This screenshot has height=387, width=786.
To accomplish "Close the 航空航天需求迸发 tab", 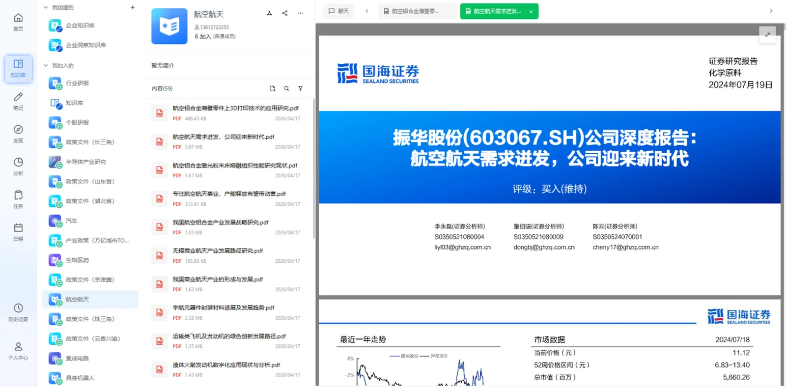I will click(531, 11).
